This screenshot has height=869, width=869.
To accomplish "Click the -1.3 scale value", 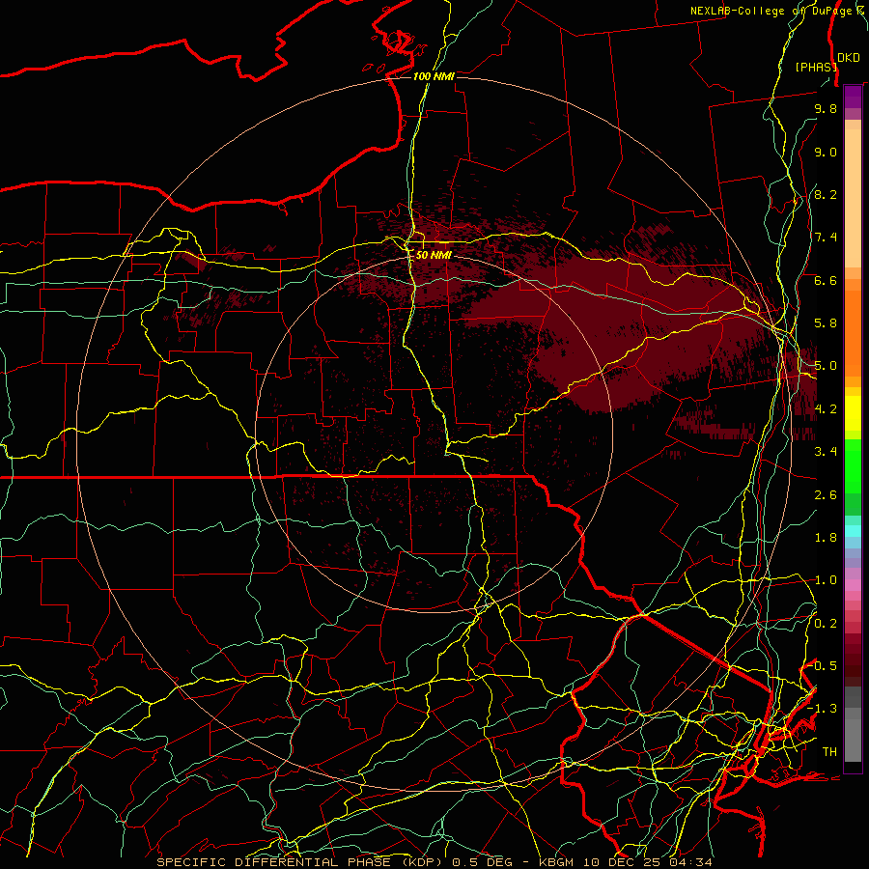I will tap(823, 709).
